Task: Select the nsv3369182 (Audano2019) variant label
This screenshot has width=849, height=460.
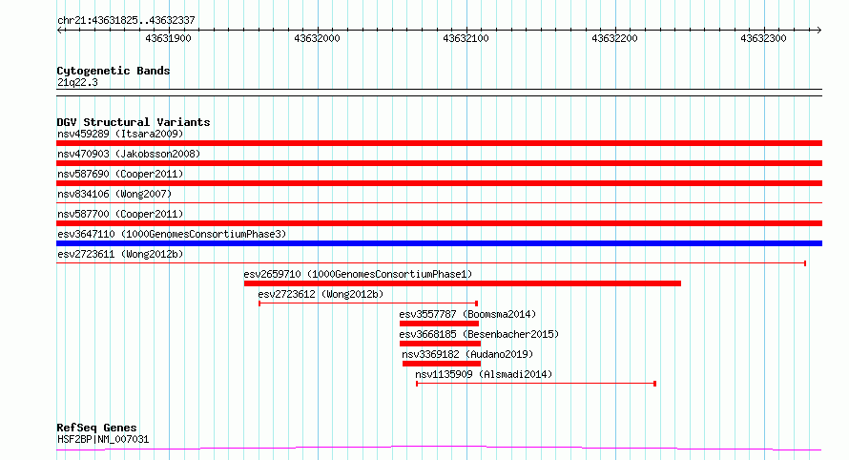Action: (x=467, y=354)
